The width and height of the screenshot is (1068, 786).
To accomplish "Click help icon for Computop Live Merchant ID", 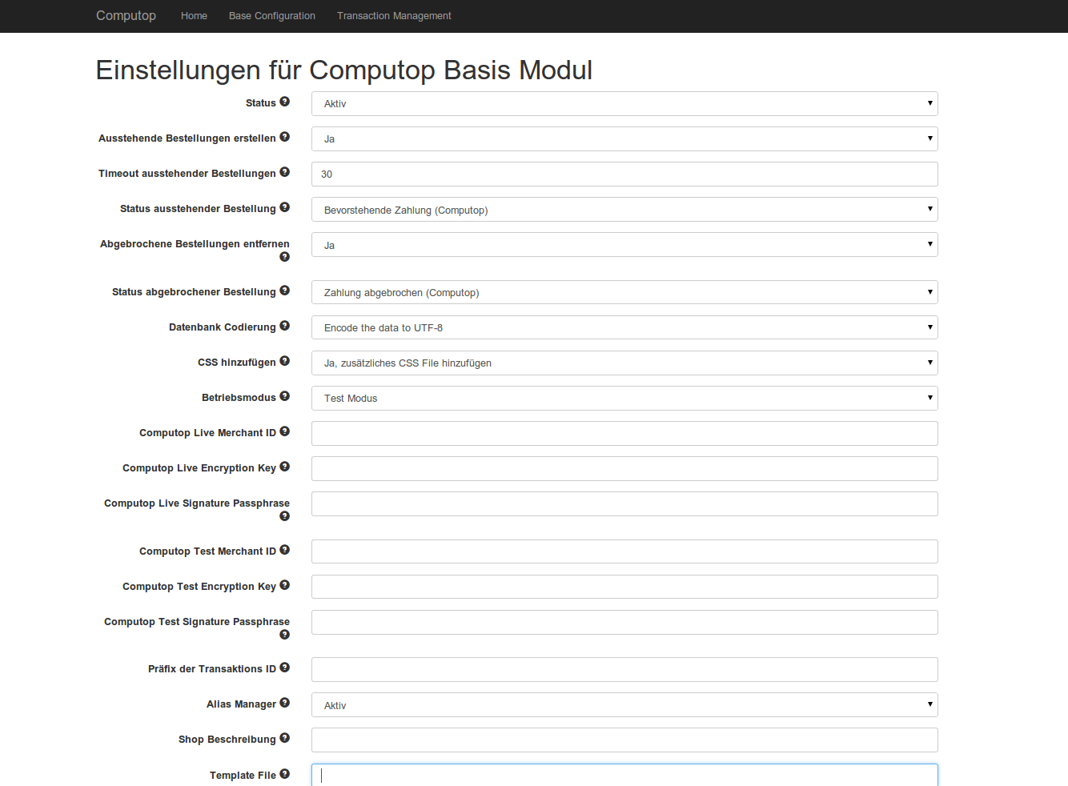I will pos(284,431).
